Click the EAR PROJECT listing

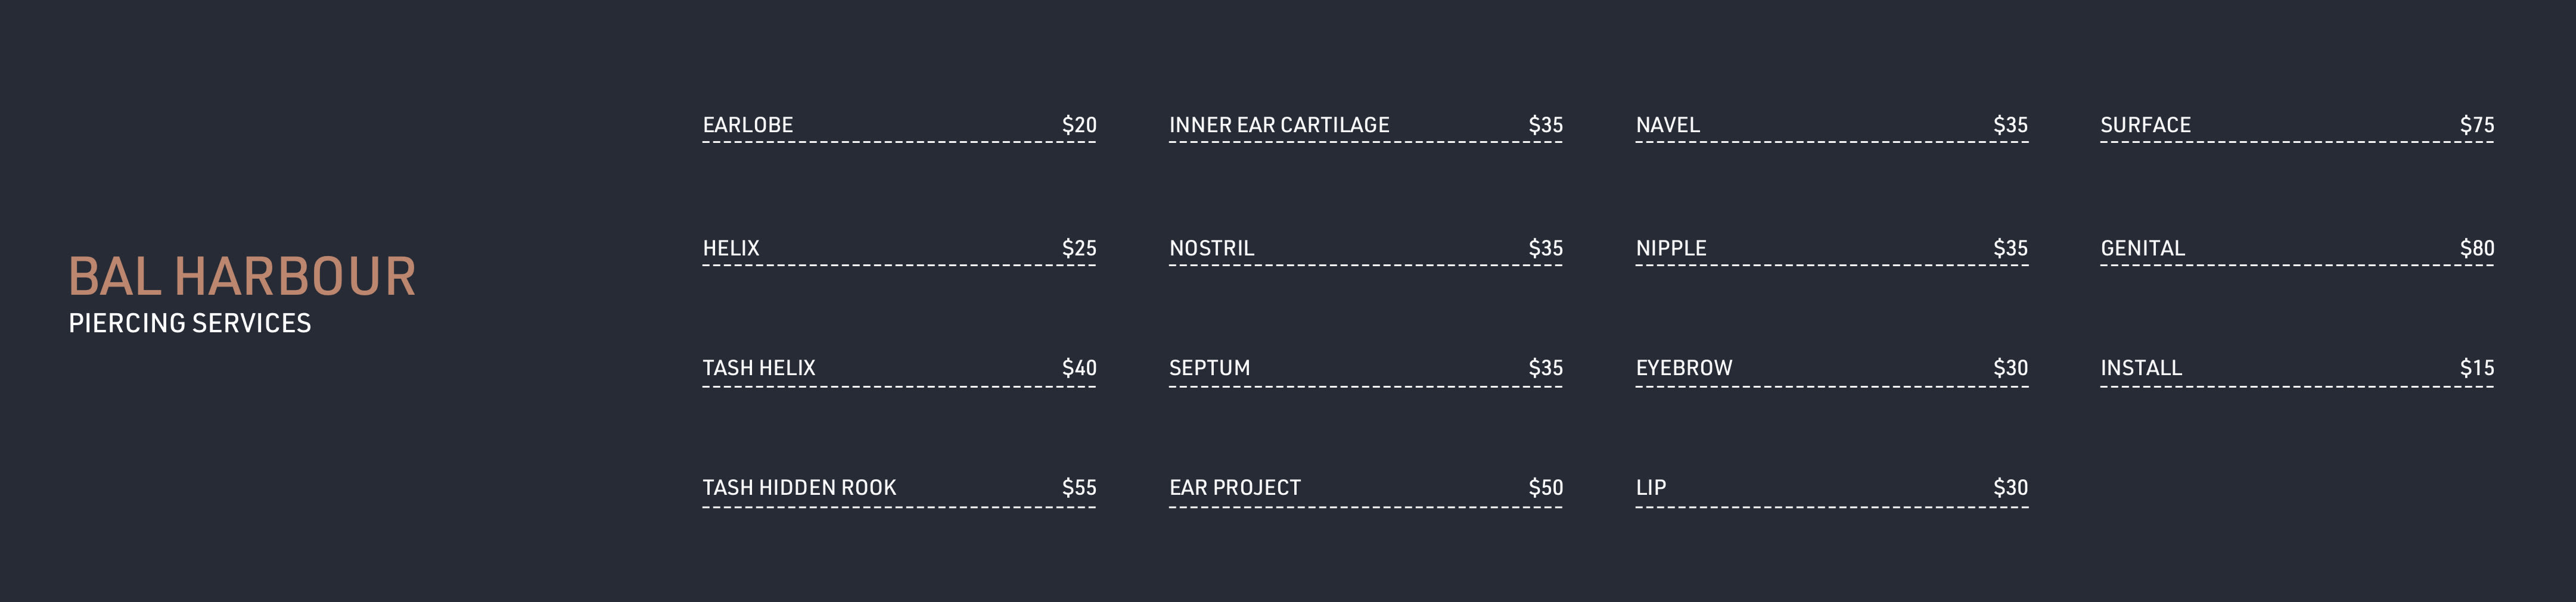1235,488
